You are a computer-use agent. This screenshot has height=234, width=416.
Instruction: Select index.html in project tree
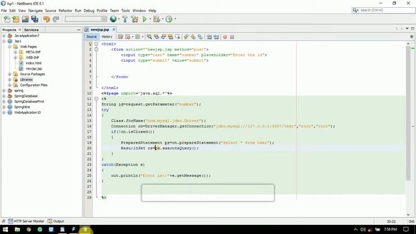33,63
